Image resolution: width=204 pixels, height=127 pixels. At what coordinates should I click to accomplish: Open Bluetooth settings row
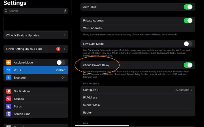[36, 78]
